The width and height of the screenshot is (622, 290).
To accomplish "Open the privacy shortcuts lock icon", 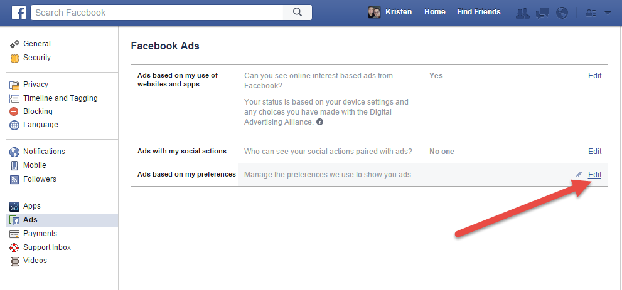I will pyautogui.click(x=590, y=13).
